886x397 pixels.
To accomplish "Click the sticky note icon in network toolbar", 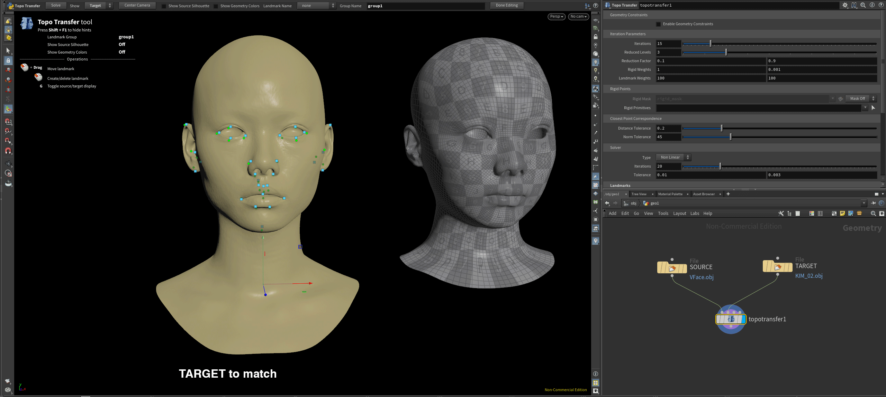I will click(842, 214).
